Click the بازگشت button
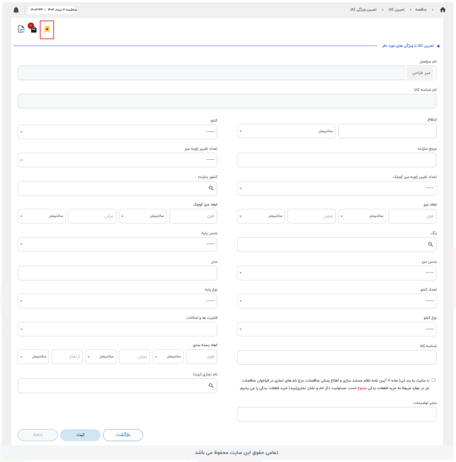 [123, 435]
